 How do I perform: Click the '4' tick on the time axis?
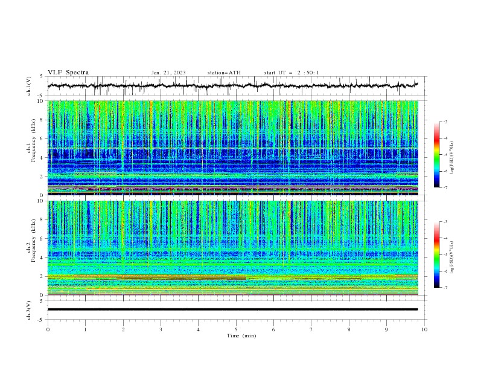pos(198,329)
